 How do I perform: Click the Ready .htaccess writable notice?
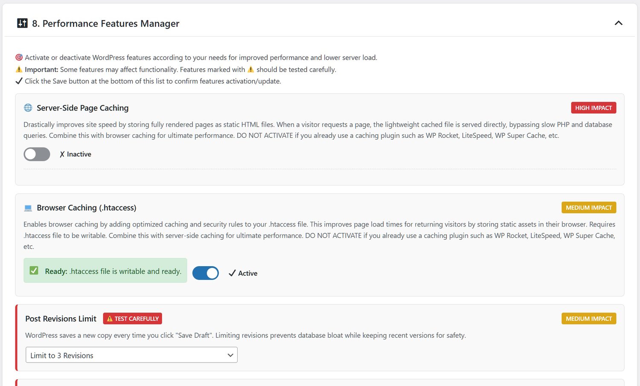click(x=113, y=271)
